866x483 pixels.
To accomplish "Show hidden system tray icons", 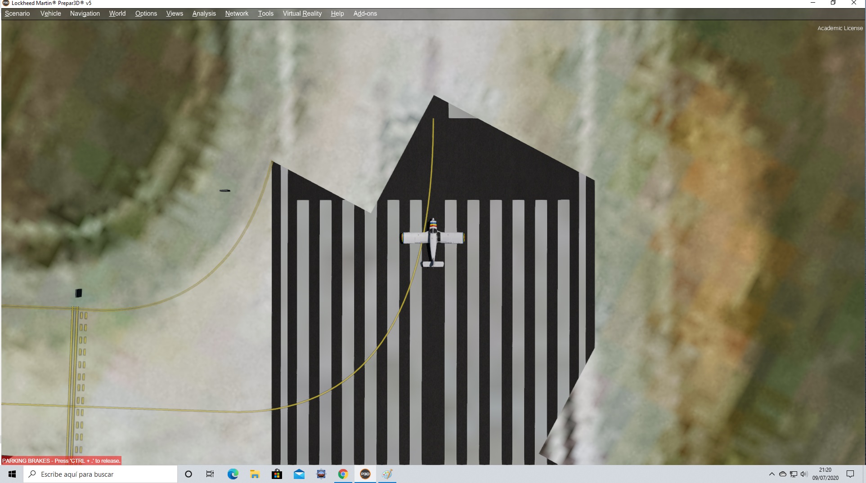I will click(x=772, y=474).
